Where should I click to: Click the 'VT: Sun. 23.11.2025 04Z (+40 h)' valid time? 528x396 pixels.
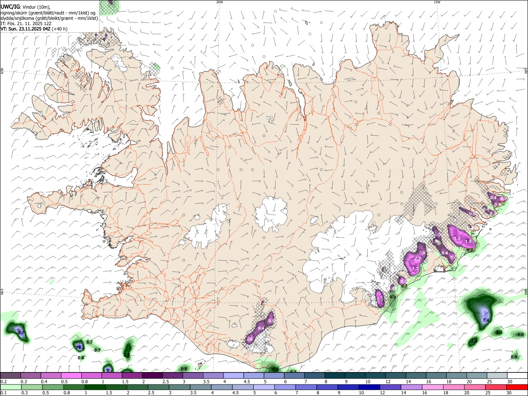coord(34,29)
